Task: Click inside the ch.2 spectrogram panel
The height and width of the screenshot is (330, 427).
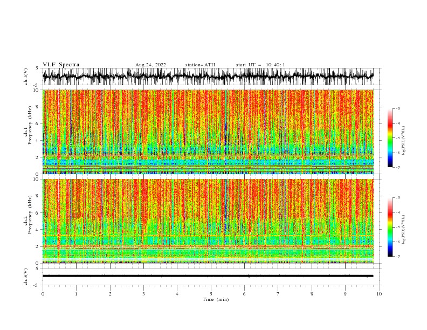Action: point(208,221)
